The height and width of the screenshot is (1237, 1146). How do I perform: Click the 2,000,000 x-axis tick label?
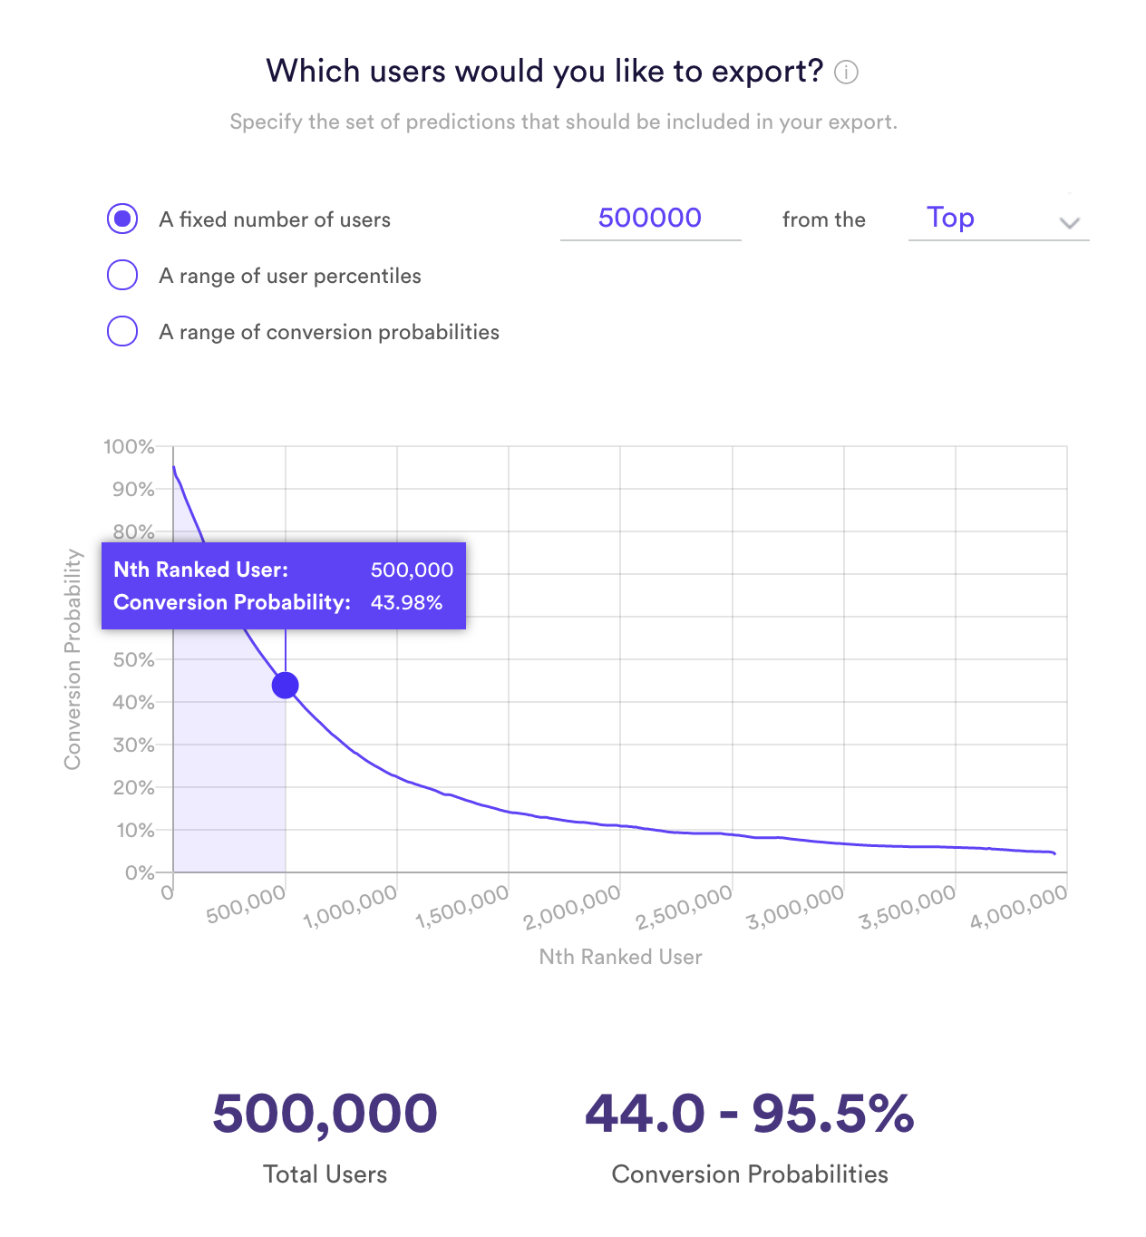point(572,906)
